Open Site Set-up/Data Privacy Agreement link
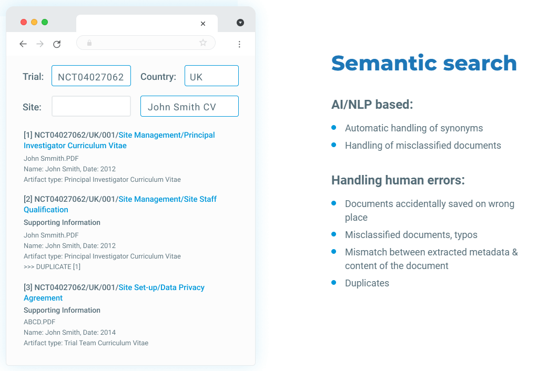The image size is (558, 371). coord(114,292)
